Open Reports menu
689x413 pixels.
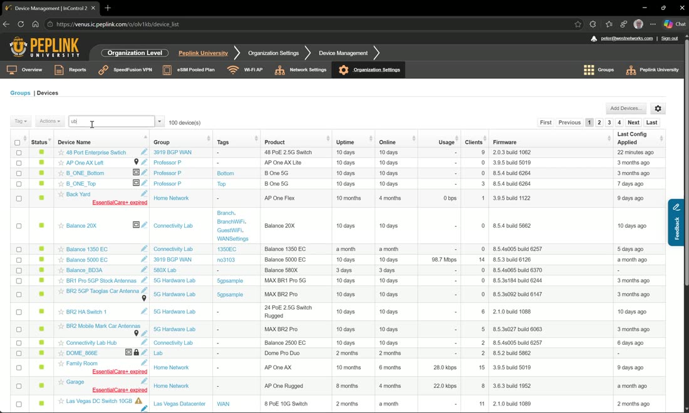point(70,70)
